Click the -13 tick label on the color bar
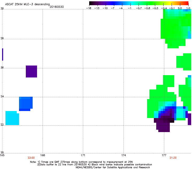 [97, 8]
